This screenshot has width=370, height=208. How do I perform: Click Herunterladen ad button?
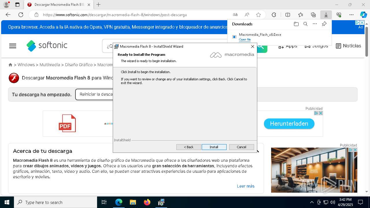tap(289, 124)
